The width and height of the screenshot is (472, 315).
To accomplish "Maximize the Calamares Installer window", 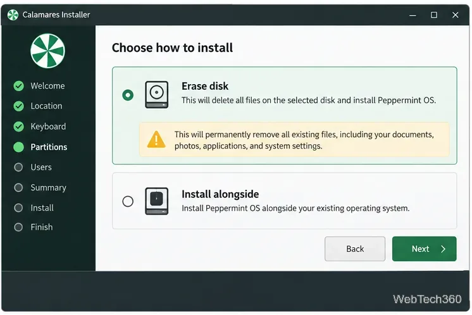I will pos(434,15).
